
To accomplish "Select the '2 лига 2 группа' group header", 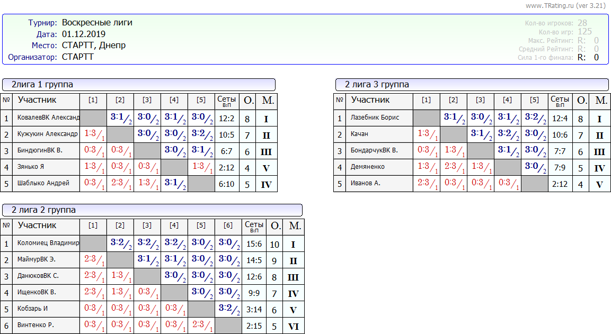I will (x=152, y=210).
